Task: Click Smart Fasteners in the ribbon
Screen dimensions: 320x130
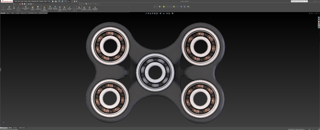Action: (32, 8)
